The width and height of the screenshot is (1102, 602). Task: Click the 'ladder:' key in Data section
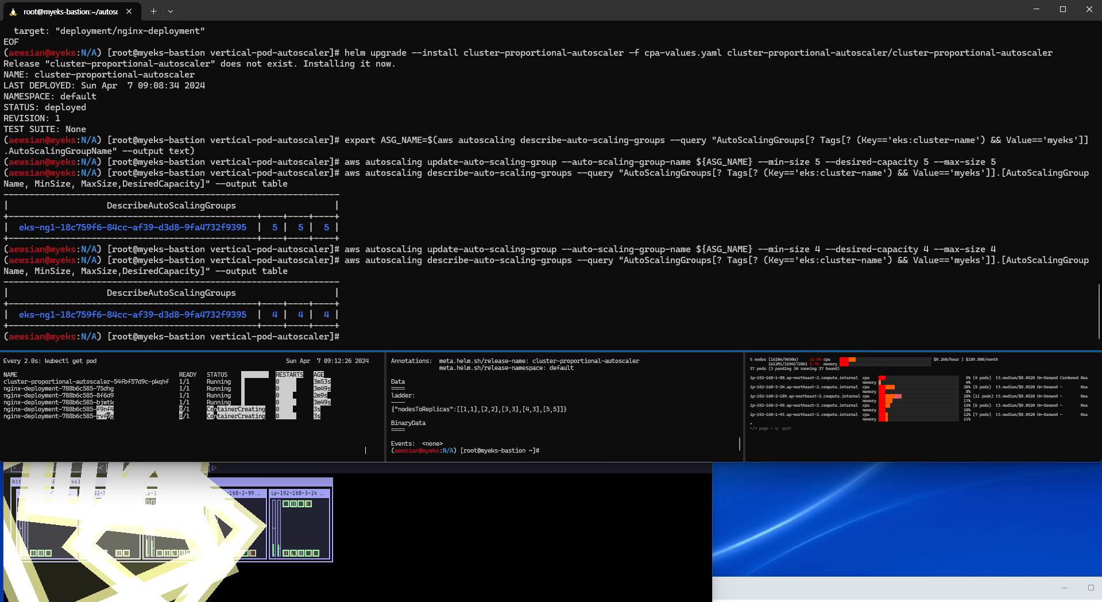[x=403, y=395]
